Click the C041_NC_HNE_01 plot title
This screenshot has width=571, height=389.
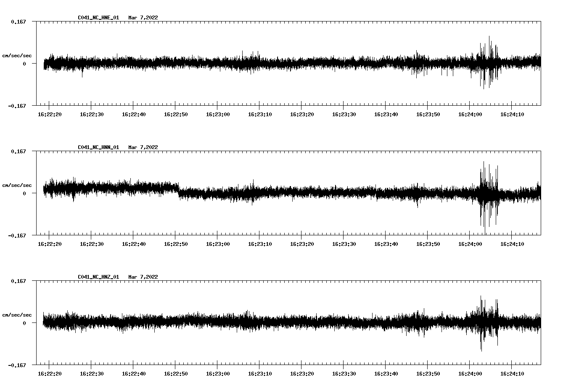click(x=98, y=18)
